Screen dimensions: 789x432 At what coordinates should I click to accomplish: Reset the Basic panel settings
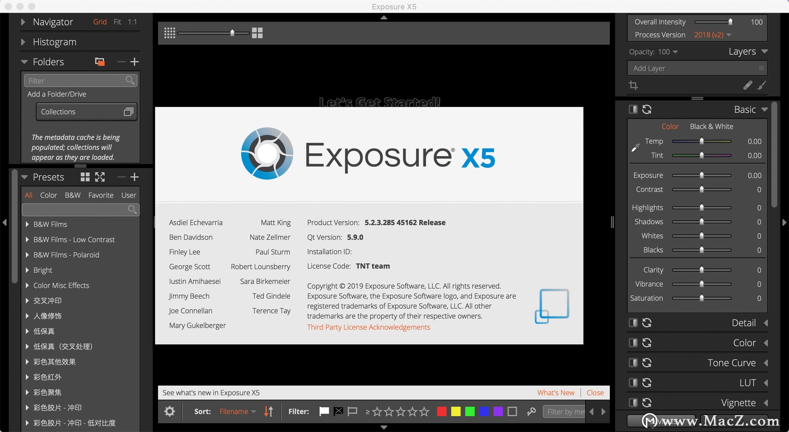[647, 109]
